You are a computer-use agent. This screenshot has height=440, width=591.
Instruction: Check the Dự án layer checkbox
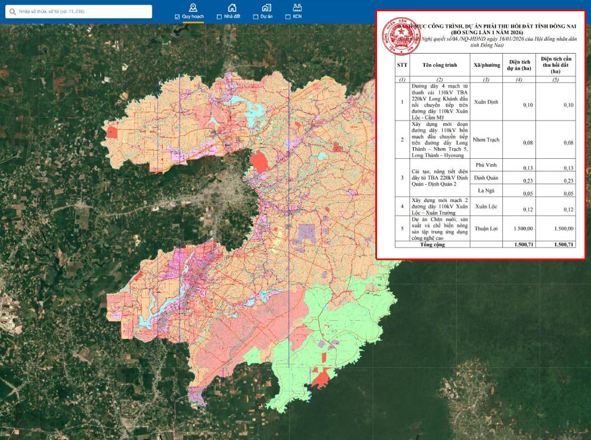(256, 17)
